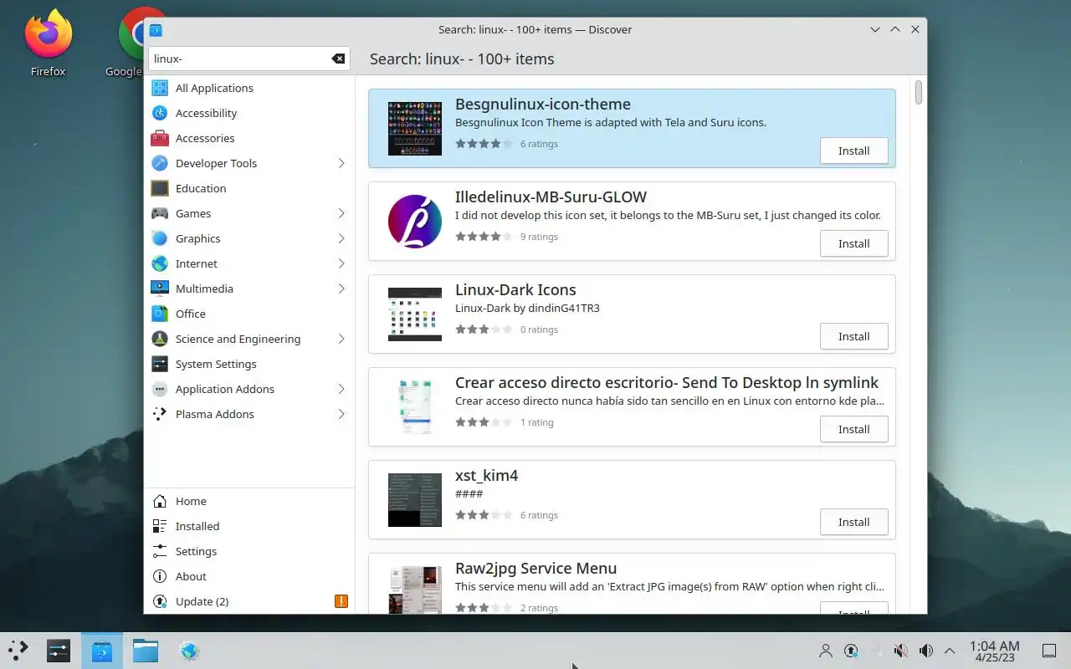The width and height of the screenshot is (1071, 669).
Task: Click the user icon in system tray
Action: point(826,651)
